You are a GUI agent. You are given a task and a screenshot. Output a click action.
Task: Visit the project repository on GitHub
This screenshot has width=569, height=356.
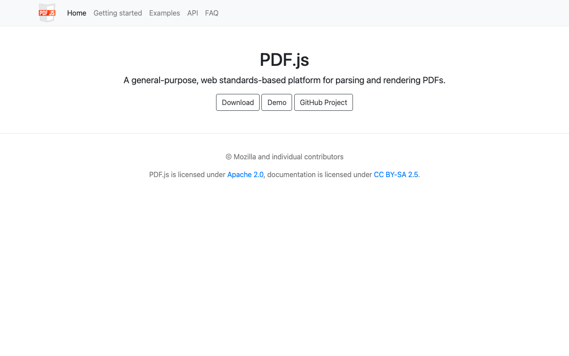[323, 102]
